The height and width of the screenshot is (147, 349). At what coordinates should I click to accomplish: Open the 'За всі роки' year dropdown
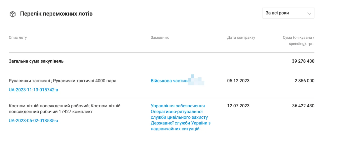(x=288, y=13)
